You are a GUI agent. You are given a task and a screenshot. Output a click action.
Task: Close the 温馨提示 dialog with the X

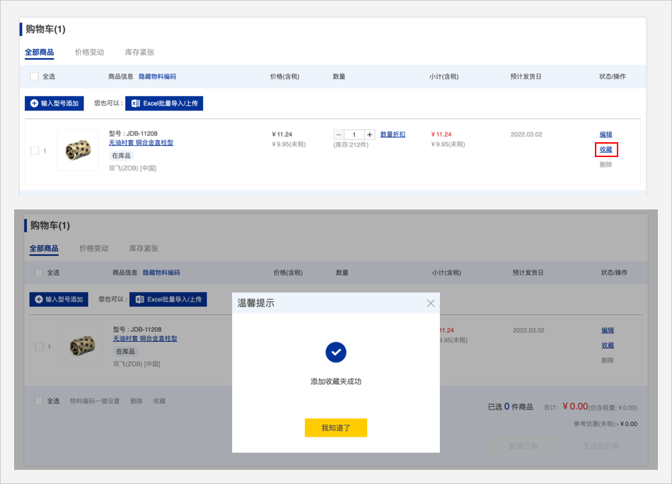[x=430, y=304]
